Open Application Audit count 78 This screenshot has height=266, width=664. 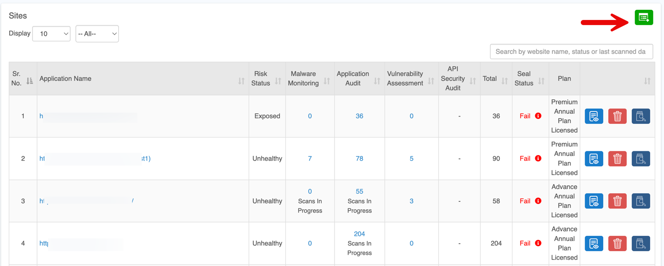(359, 158)
